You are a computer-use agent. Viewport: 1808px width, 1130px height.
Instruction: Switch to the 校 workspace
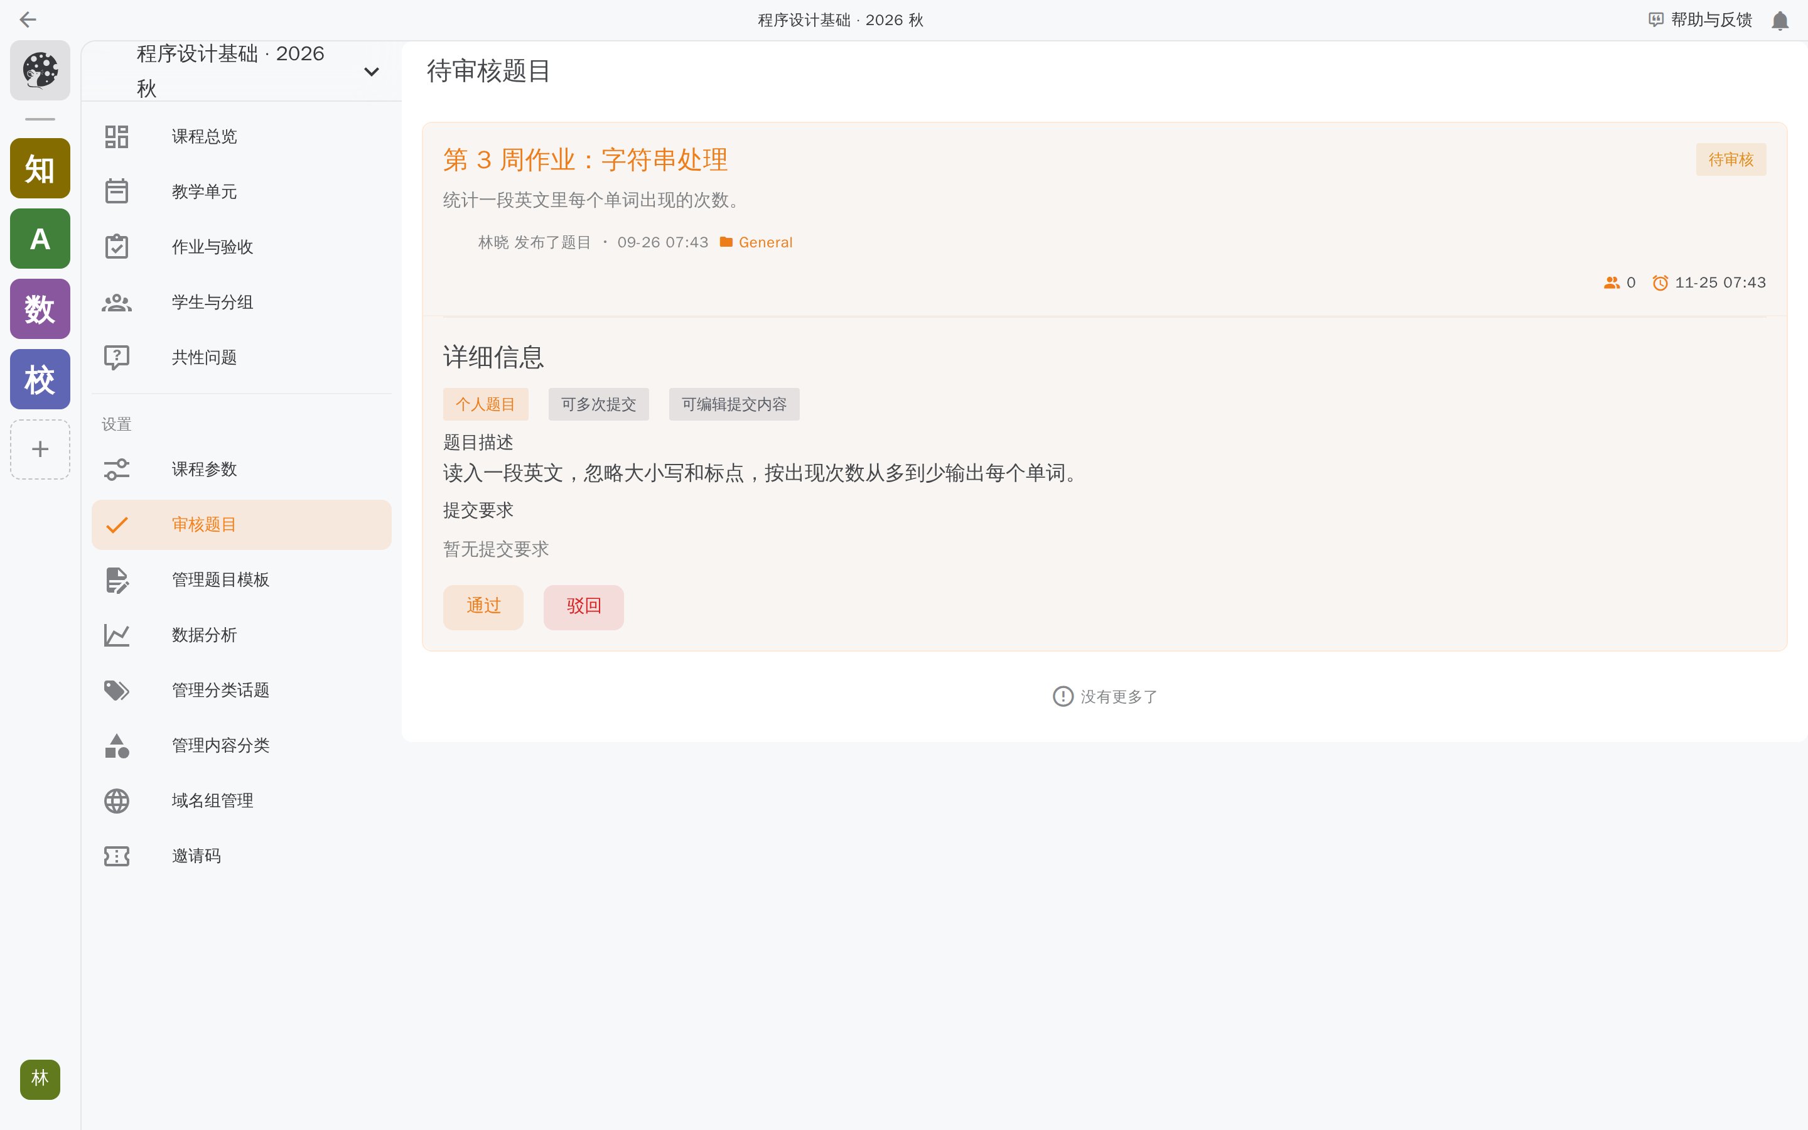pyautogui.click(x=40, y=379)
